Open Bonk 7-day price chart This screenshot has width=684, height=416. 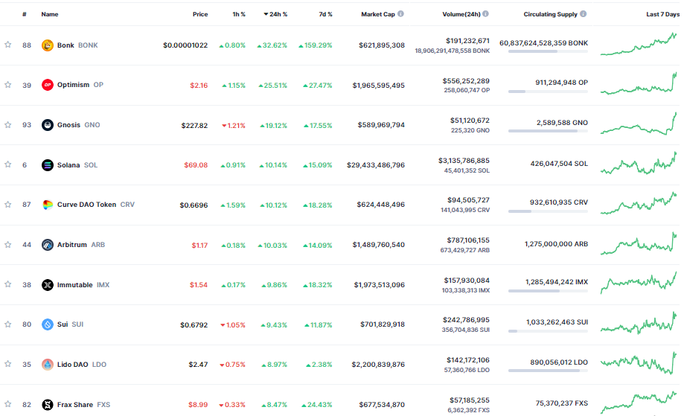[x=639, y=44]
